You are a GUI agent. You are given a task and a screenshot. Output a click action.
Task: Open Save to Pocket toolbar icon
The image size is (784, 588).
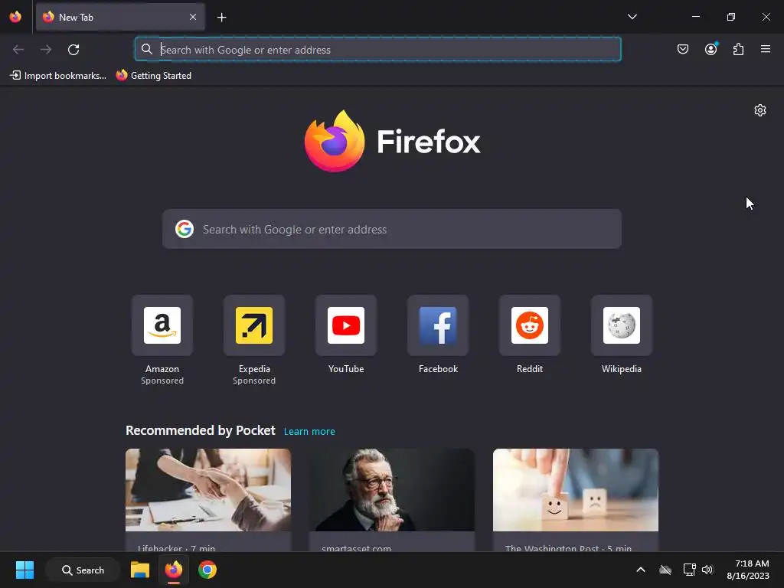[682, 49]
